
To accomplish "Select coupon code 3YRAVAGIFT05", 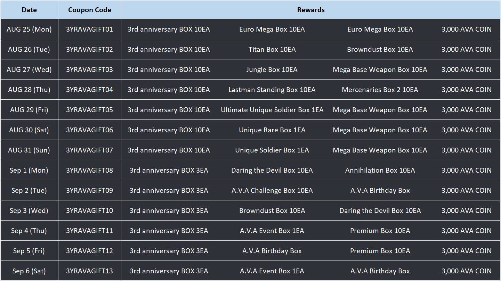I will pos(90,110).
